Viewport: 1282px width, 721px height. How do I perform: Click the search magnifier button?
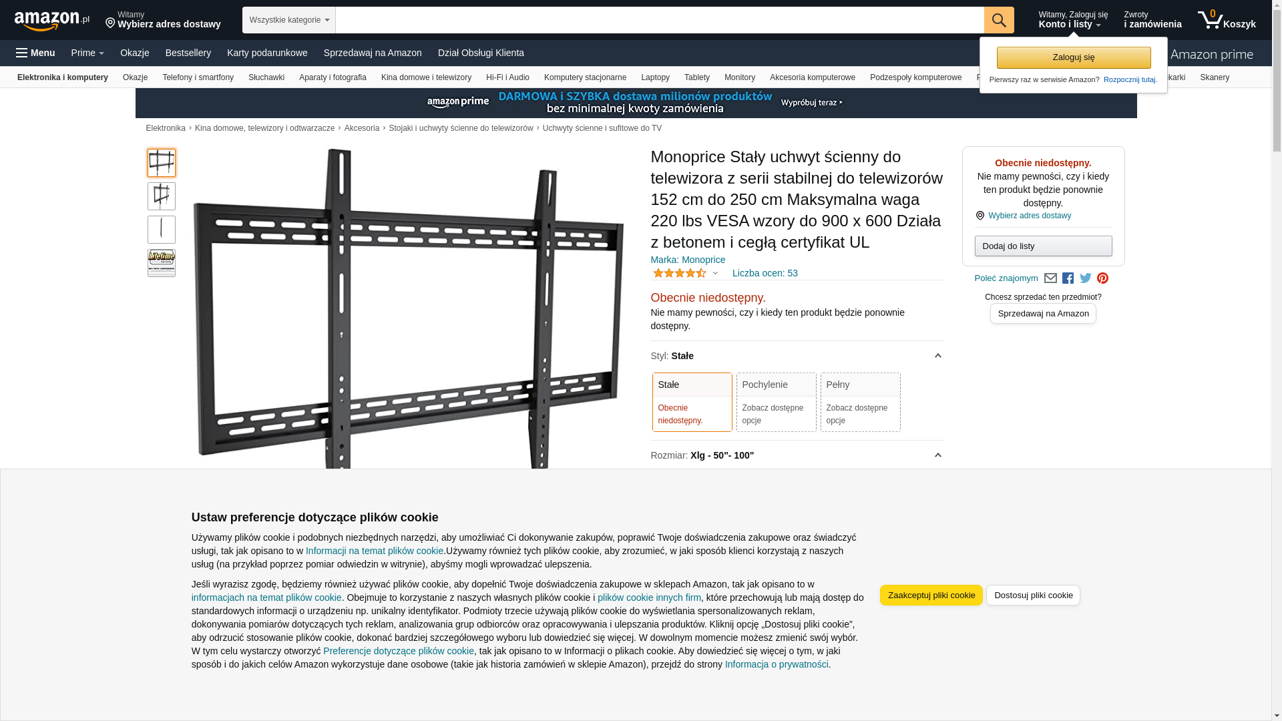point(999,20)
